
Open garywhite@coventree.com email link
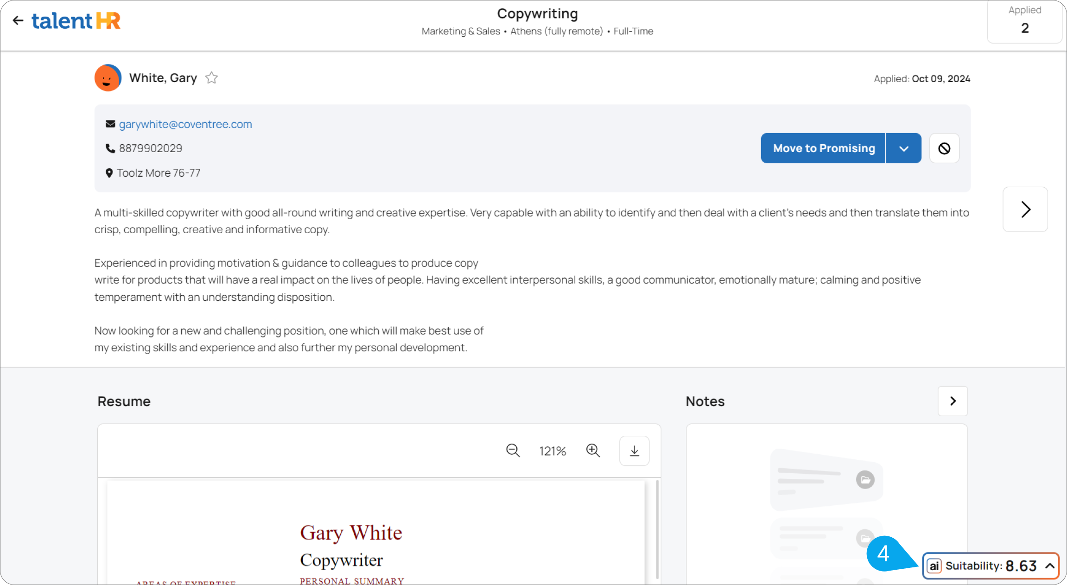click(x=185, y=124)
